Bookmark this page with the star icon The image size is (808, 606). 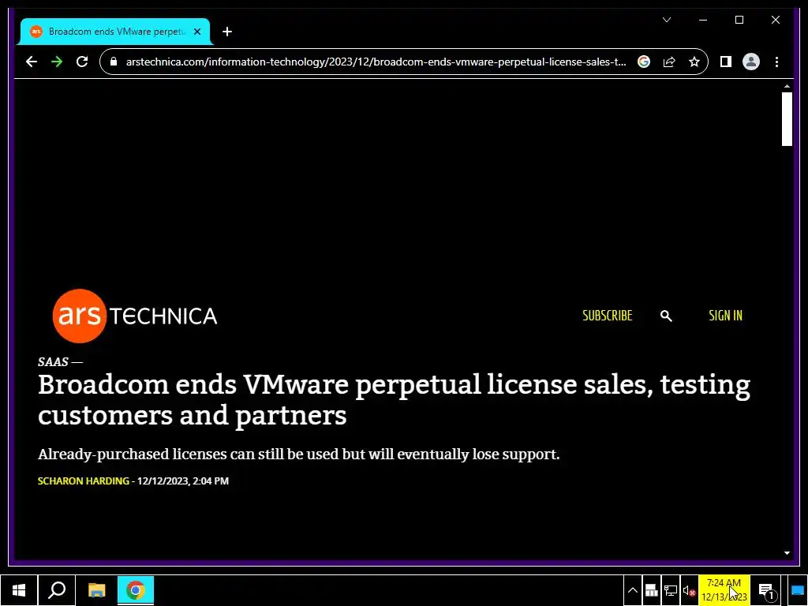coord(694,62)
